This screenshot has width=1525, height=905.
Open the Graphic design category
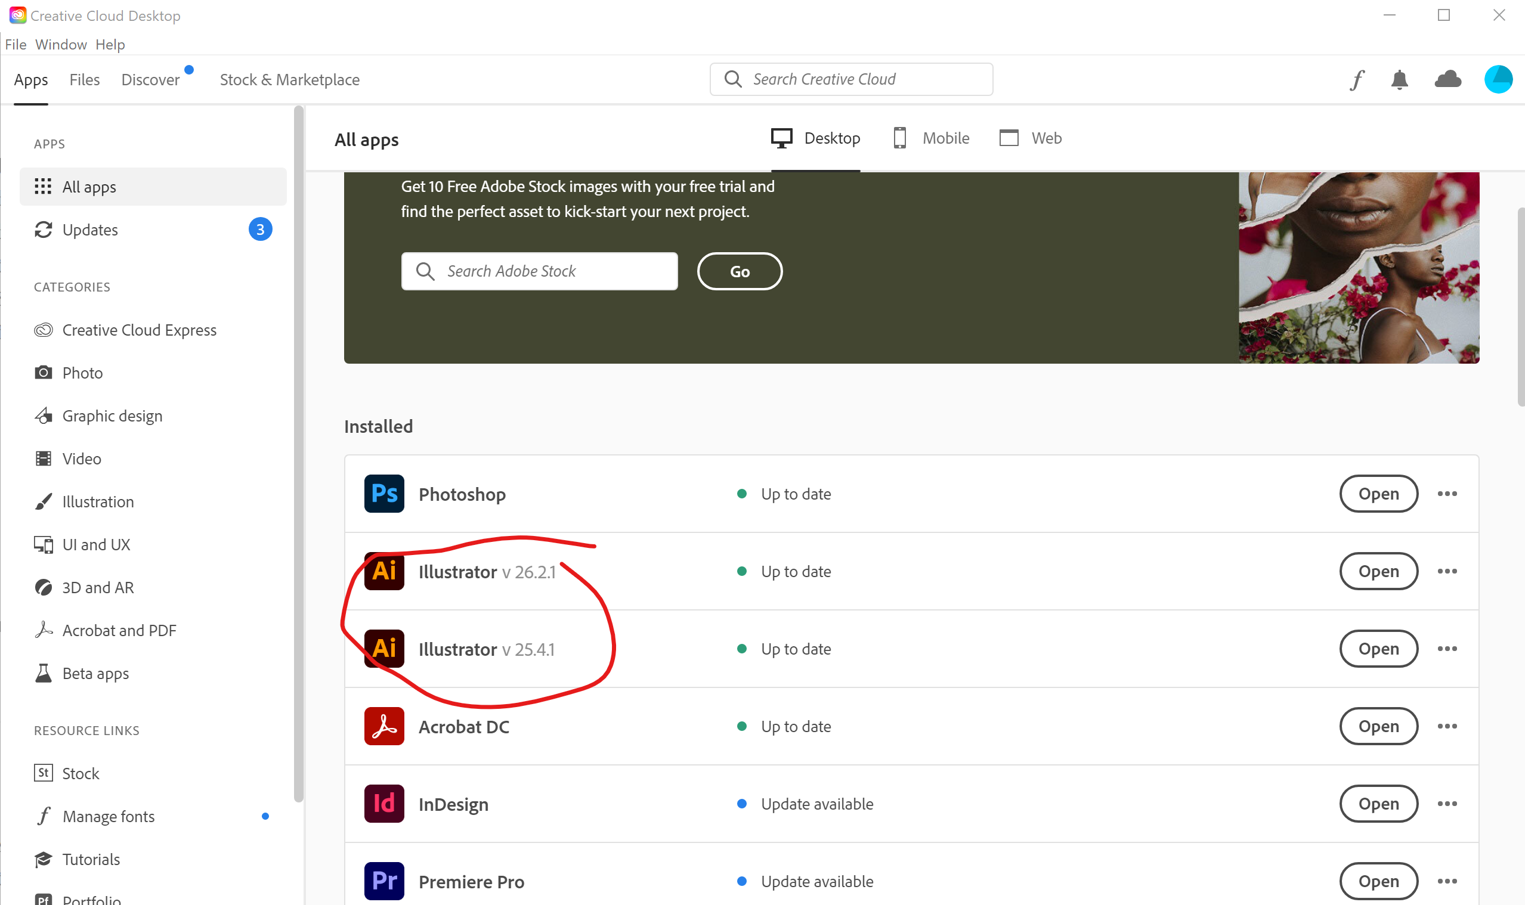pos(99,416)
